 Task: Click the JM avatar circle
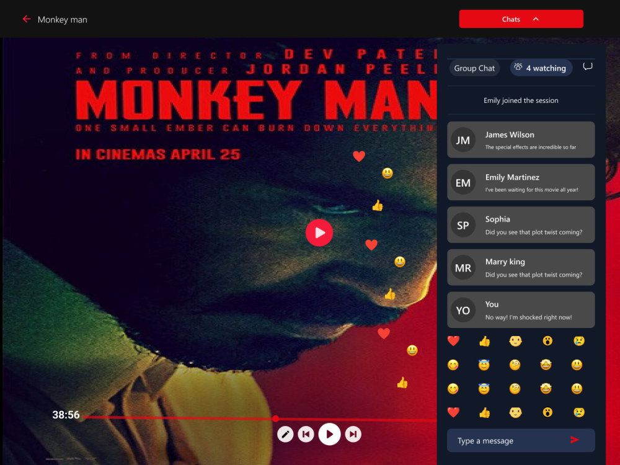pyautogui.click(x=463, y=140)
